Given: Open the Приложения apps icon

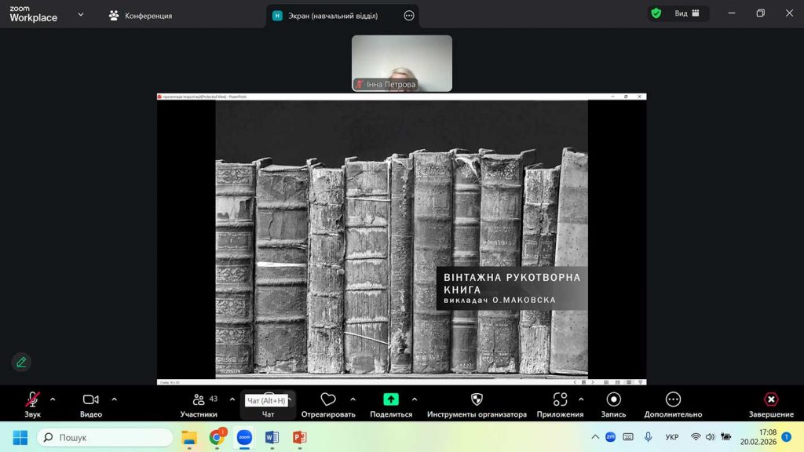Looking at the screenshot, I should point(560,400).
